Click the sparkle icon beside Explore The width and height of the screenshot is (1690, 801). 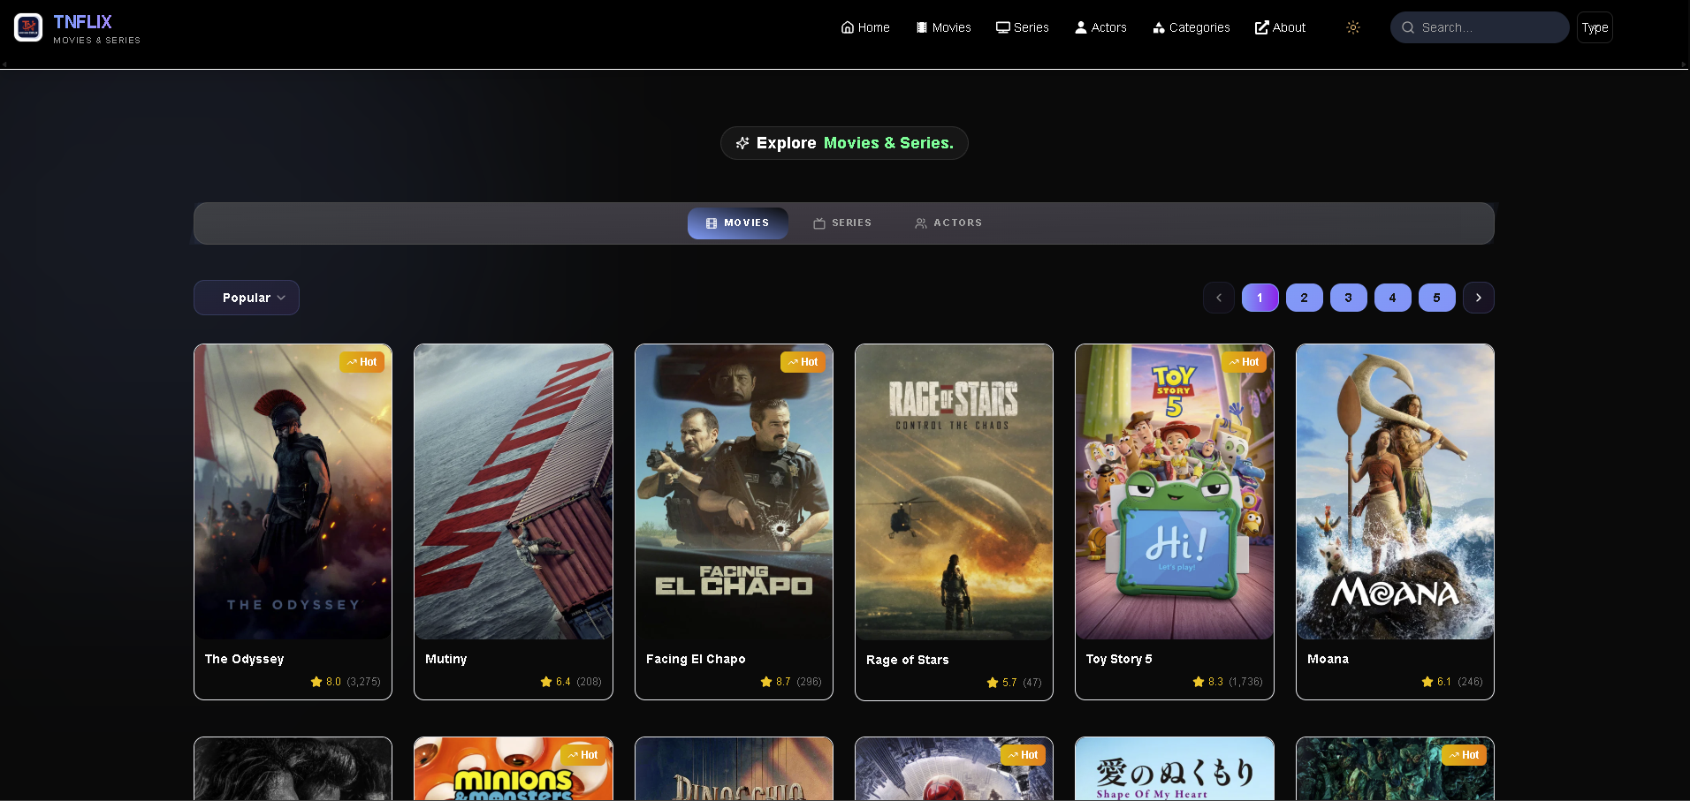coord(742,143)
